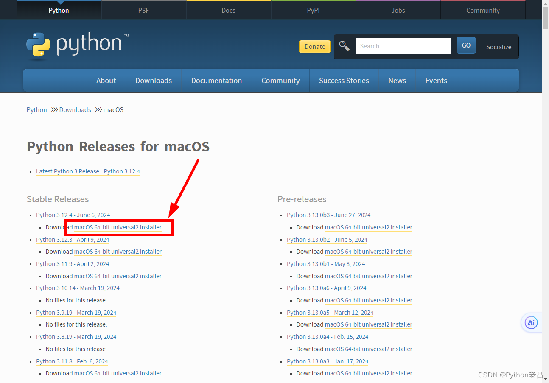The width and height of the screenshot is (549, 383).
Task: Click the GO search button
Action: 466,45
